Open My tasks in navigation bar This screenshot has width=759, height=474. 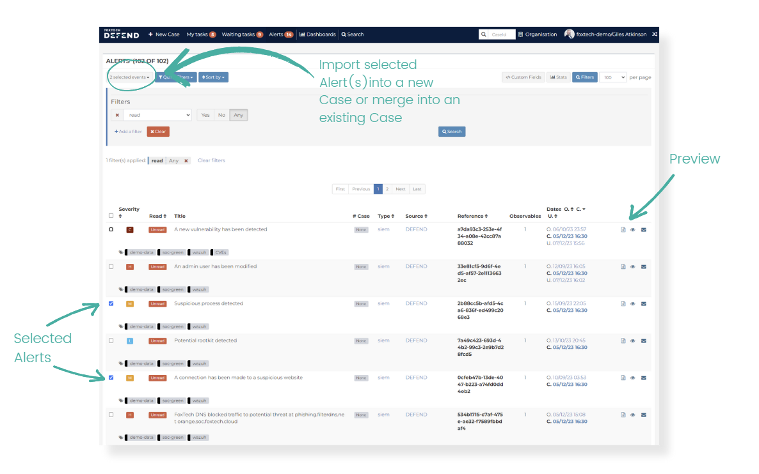pyautogui.click(x=201, y=34)
